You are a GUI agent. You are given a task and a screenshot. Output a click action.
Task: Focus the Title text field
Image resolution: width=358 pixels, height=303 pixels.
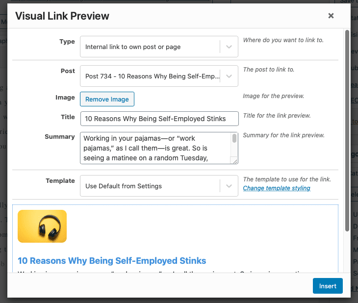click(x=159, y=119)
